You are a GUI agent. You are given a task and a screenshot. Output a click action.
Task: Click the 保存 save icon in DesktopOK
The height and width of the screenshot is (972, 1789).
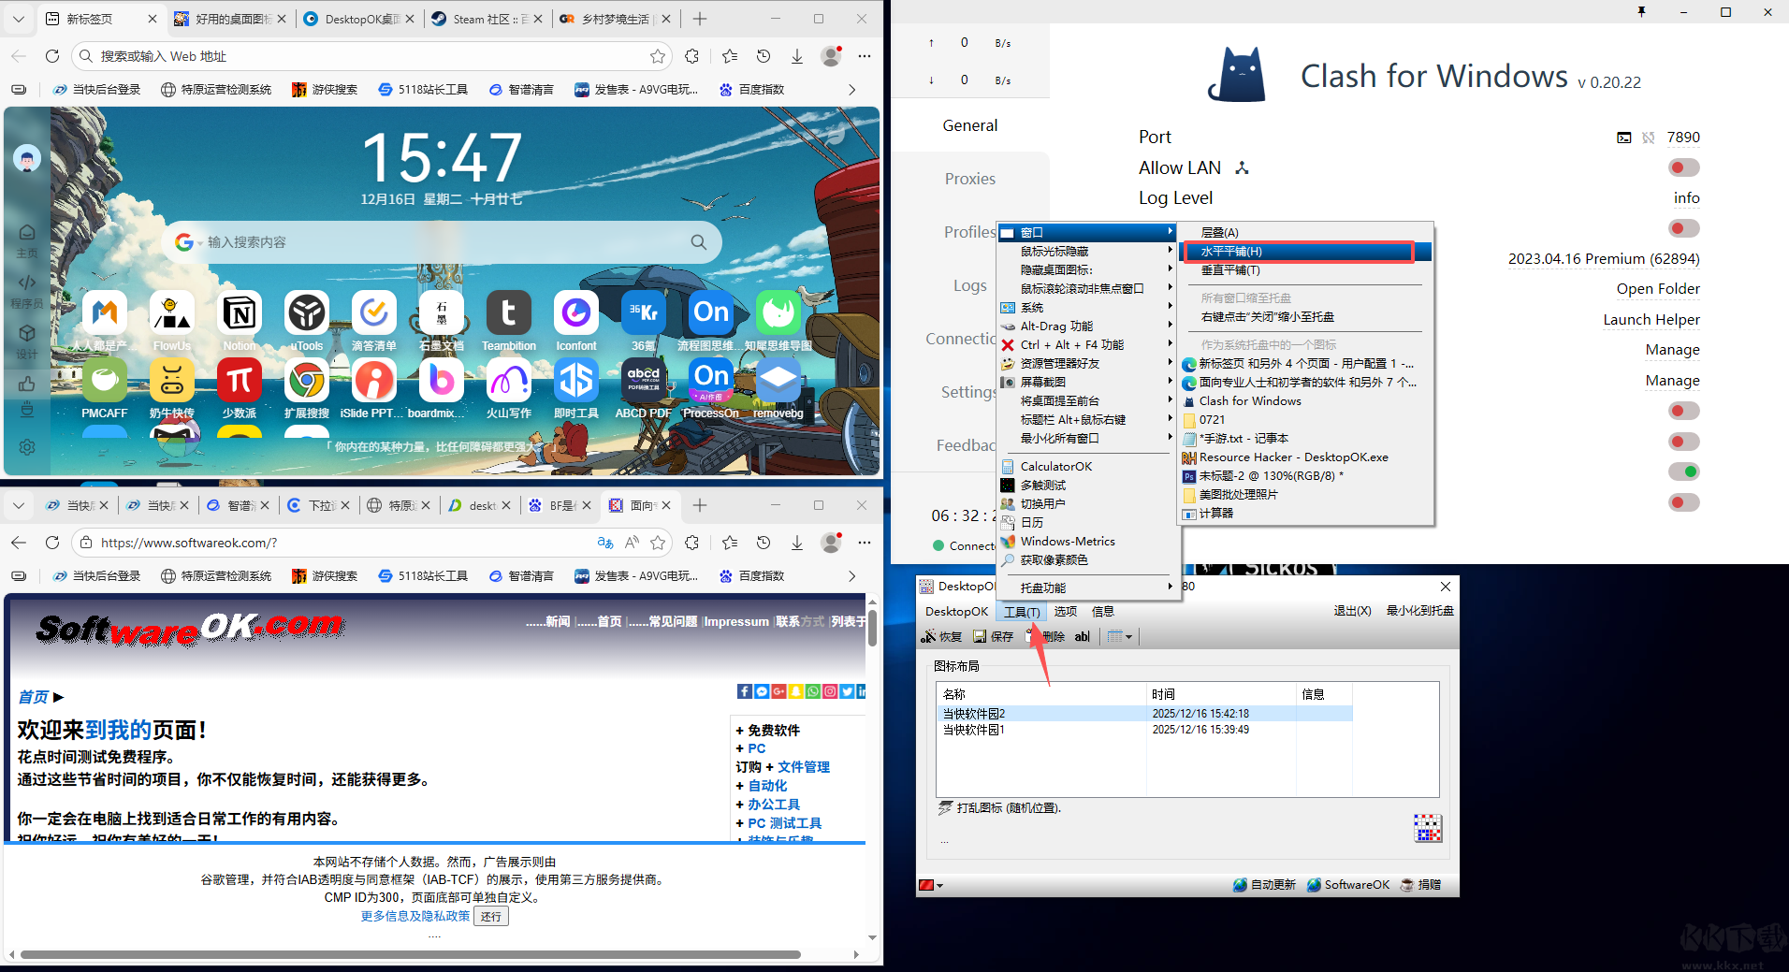click(980, 636)
